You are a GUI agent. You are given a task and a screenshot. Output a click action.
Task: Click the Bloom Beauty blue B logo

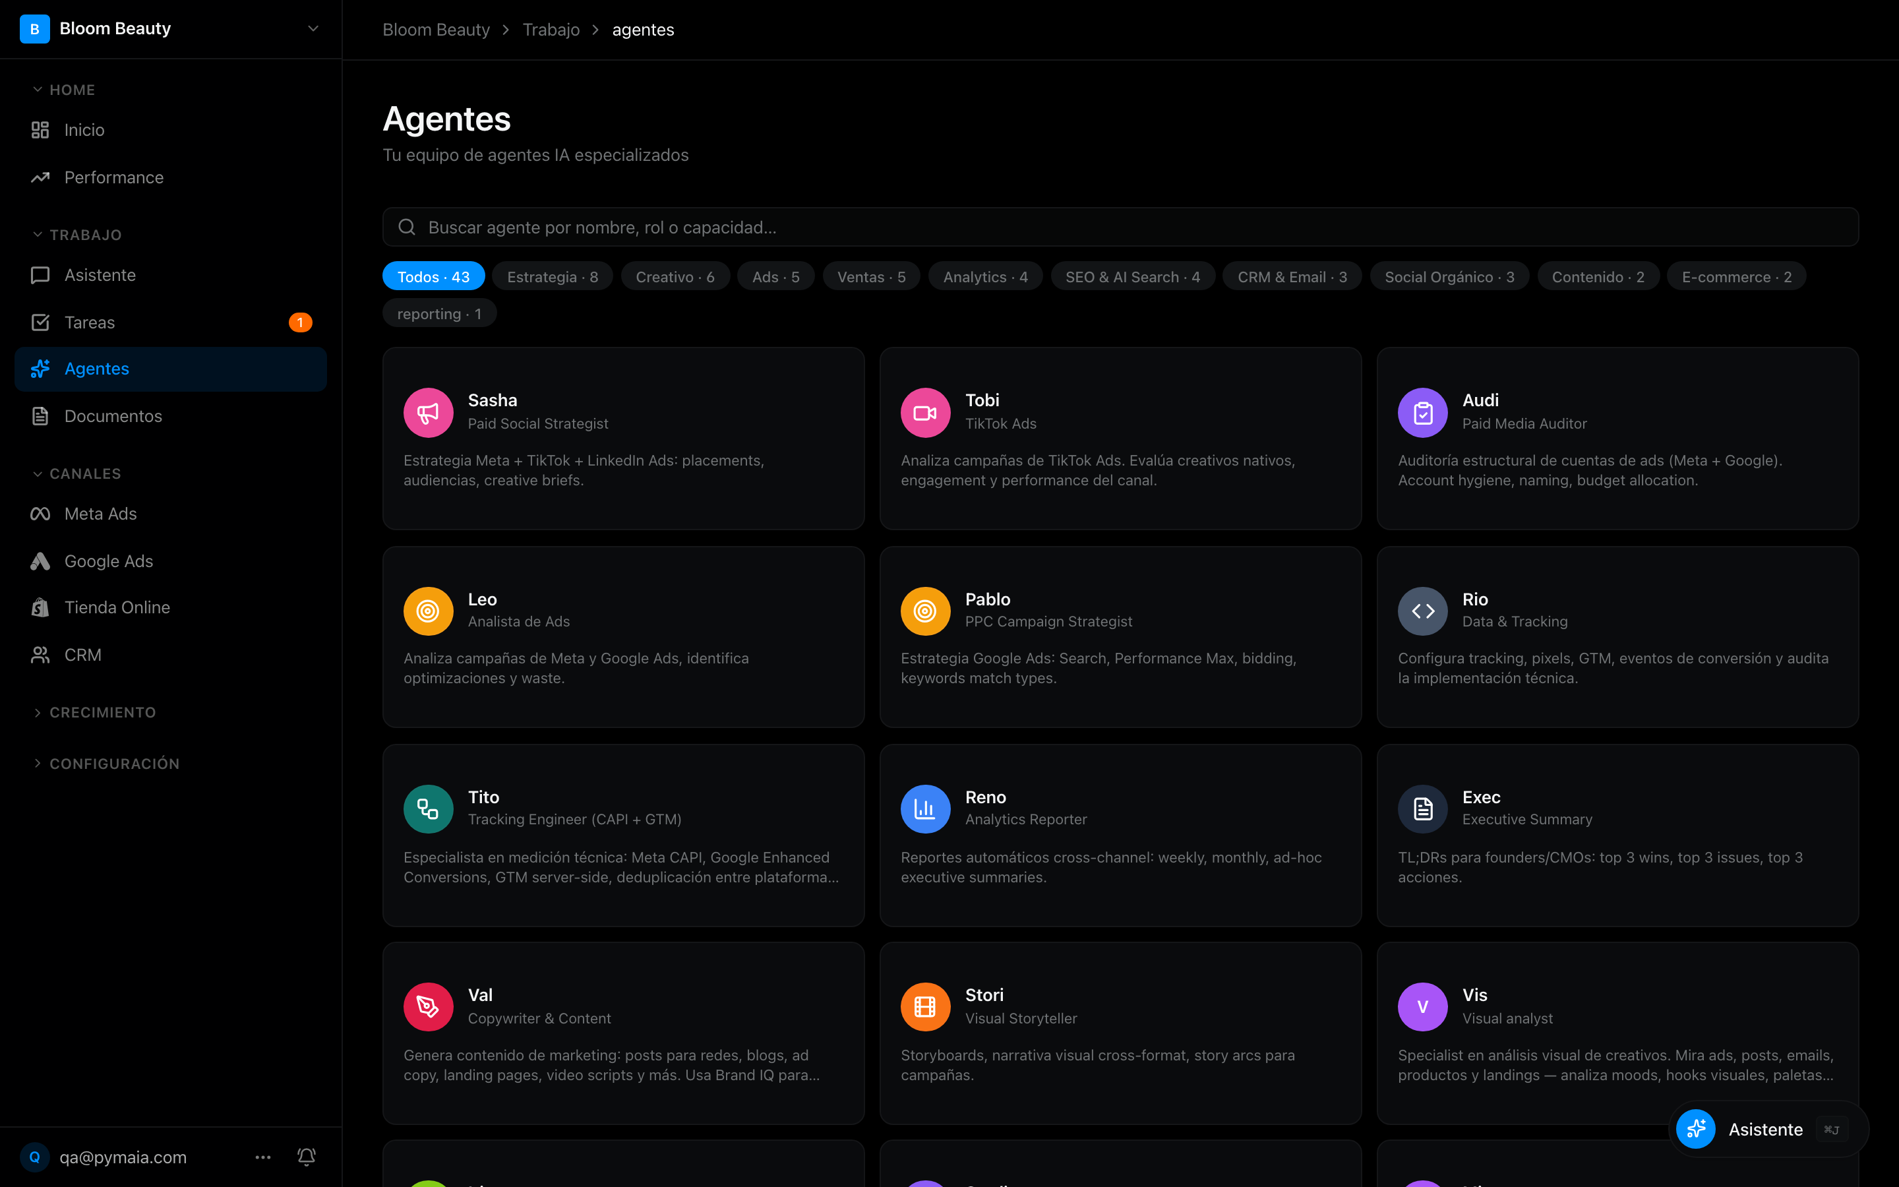pyautogui.click(x=34, y=29)
